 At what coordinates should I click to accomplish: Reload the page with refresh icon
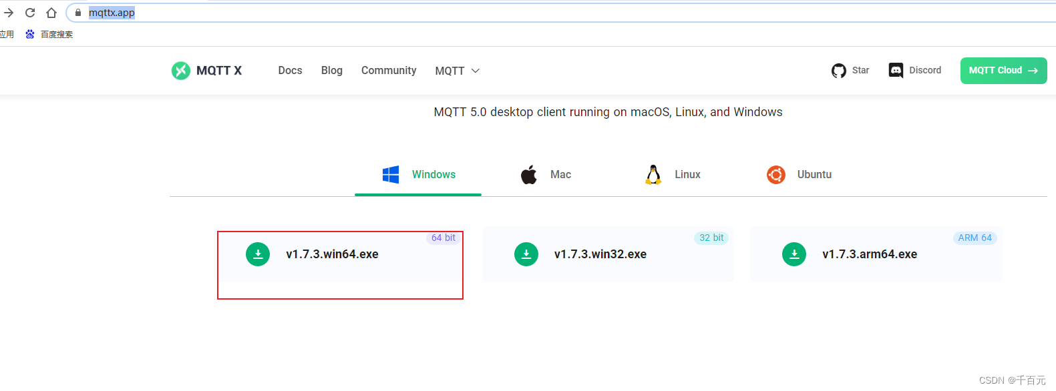point(30,13)
